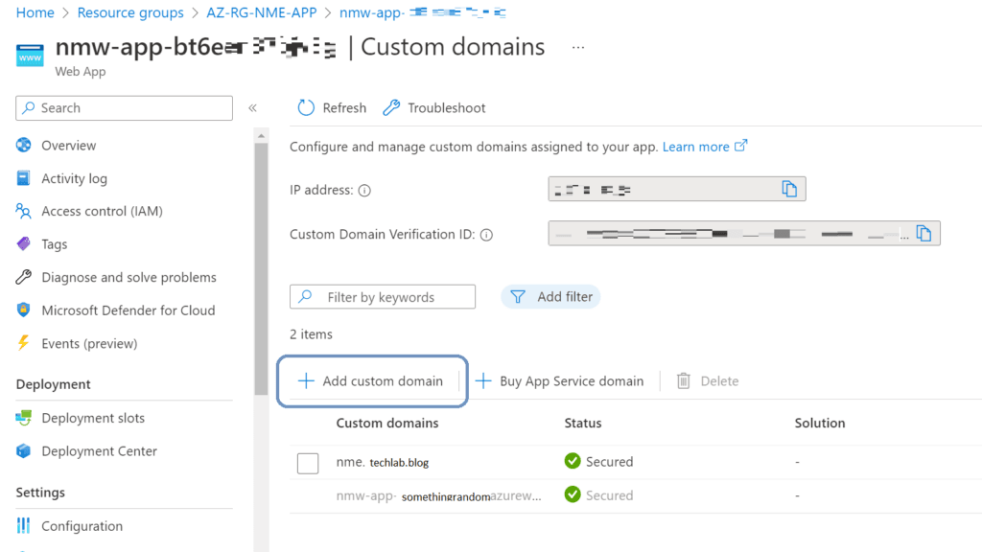Select the nme.techlab.blog checkbox
982x552 pixels.
(x=308, y=463)
